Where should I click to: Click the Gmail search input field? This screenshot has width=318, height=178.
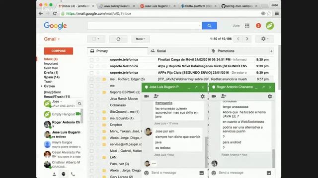[x=145, y=26]
